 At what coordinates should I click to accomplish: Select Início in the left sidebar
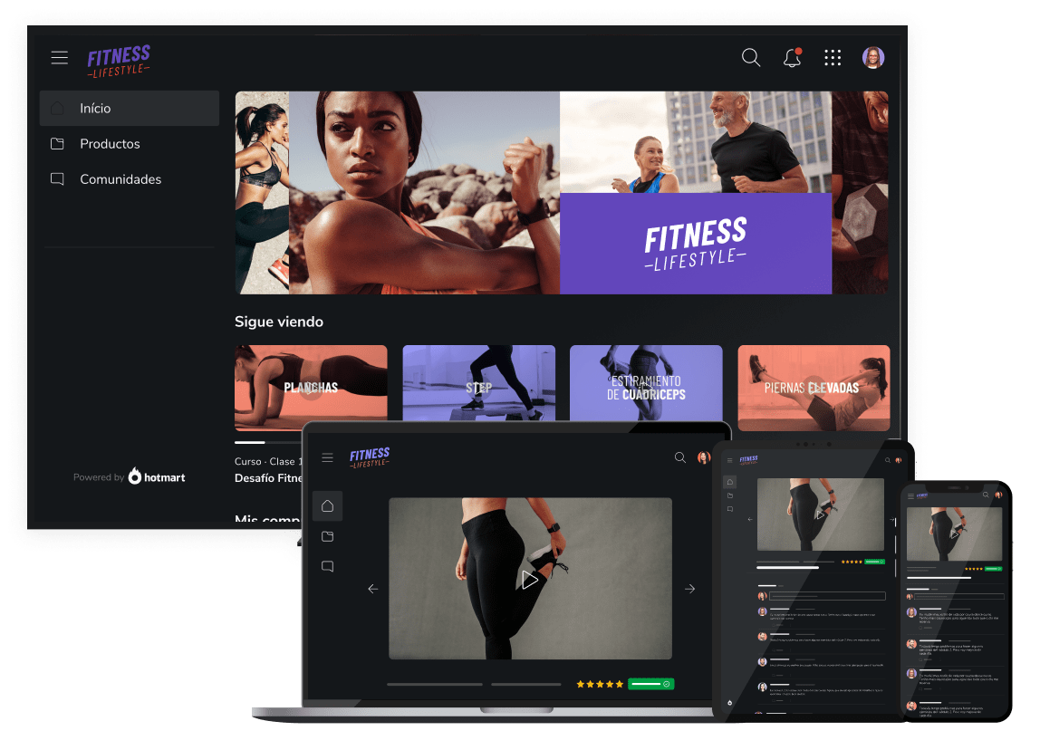(129, 109)
